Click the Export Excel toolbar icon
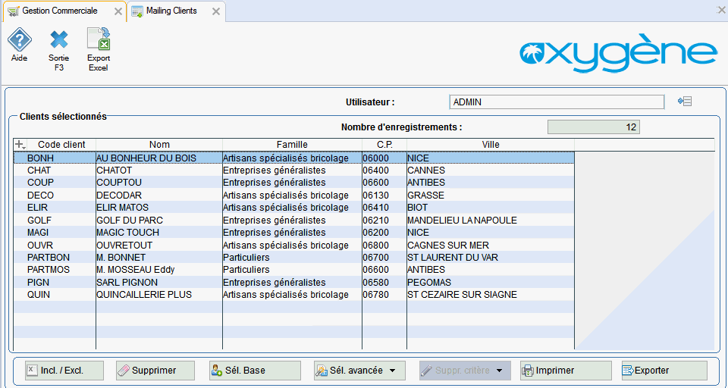Viewport: 728px width, 388px height. (99, 50)
